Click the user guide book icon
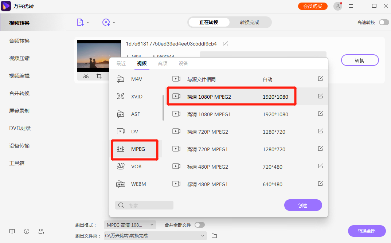The height and width of the screenshot is (243, 391). tap(12, 231)
